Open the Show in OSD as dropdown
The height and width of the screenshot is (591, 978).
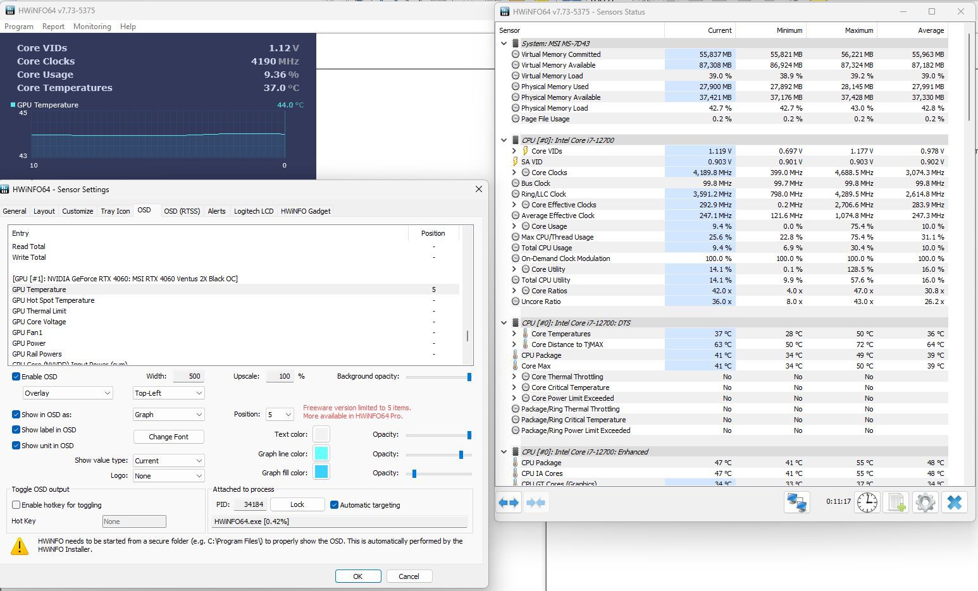(168, 414)
